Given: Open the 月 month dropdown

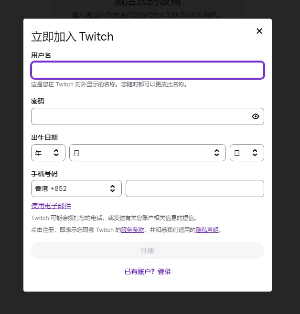Looking at the screenshot, I should (148, 153).
